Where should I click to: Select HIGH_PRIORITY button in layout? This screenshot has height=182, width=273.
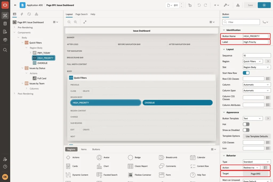pos(106,103)
